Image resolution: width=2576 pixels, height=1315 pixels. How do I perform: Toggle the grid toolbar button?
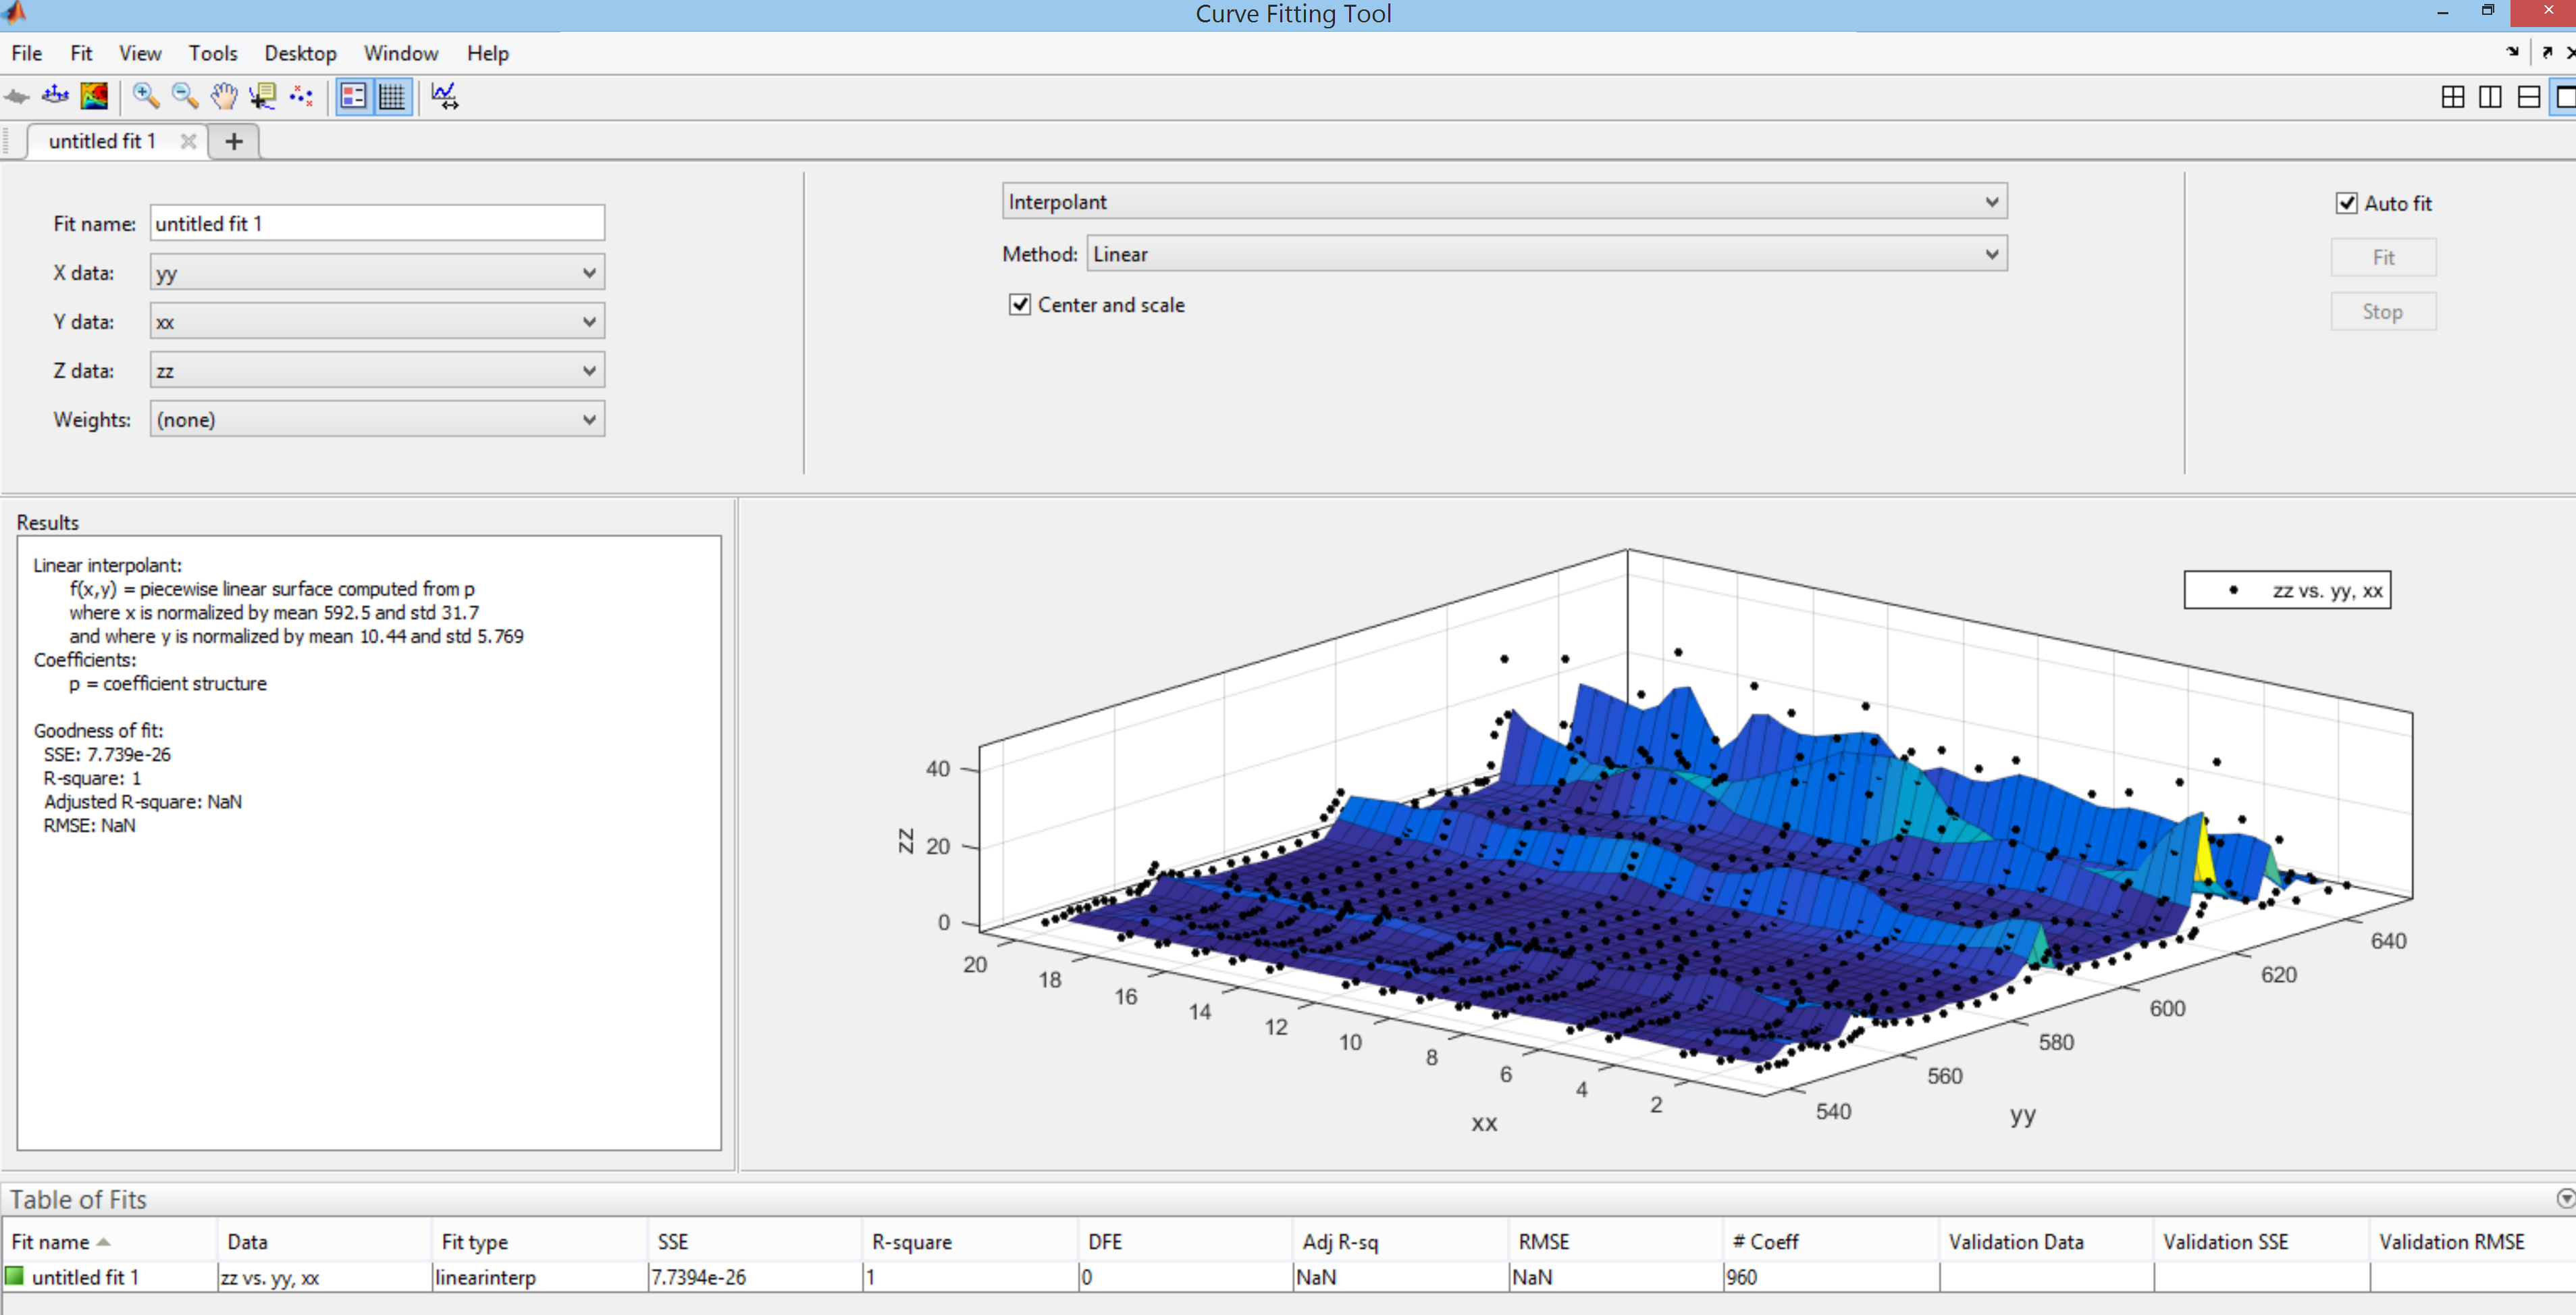click(x=392, y=96)
